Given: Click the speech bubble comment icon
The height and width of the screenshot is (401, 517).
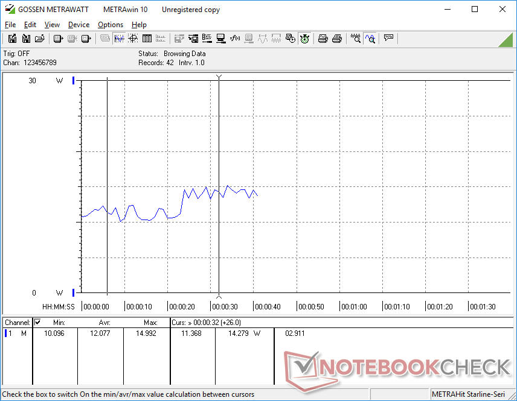Looking at the screenshot, I should 388,38.
